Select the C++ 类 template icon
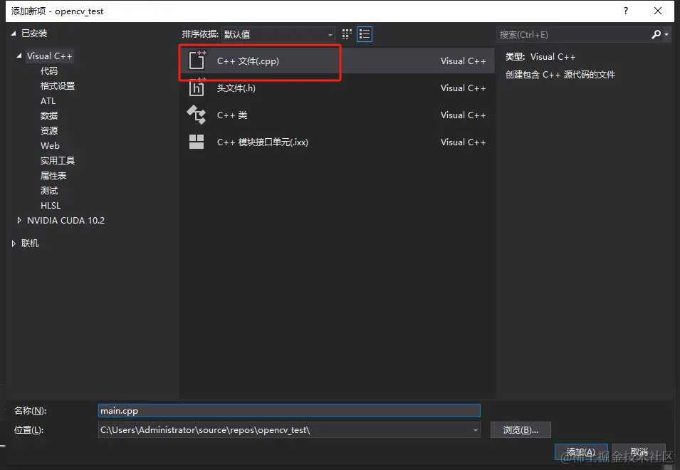Screen dimensions: 680x470 [197, 115]
